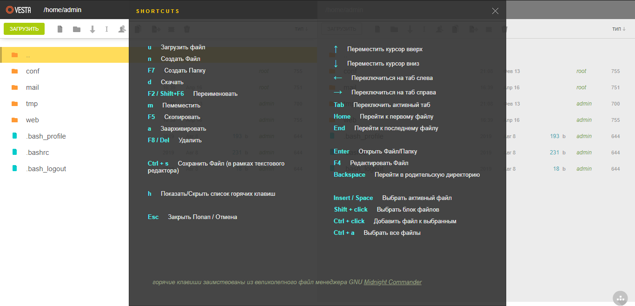Select the '.bashrc' file name in left panel
The image size is (635, 306).
tap(39, 153)
